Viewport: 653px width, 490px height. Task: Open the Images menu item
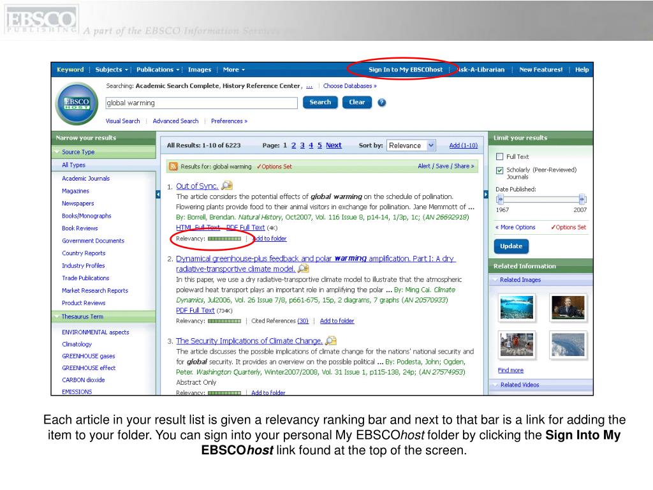pos(200,70)
